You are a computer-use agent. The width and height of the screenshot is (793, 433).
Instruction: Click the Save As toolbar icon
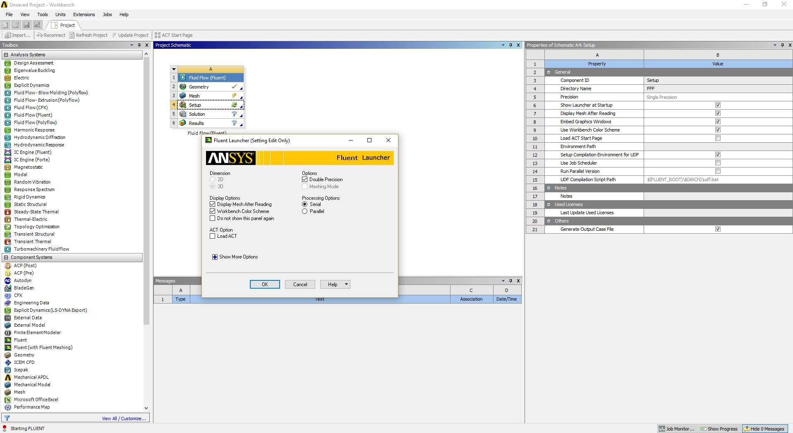(x=37, y=25)
